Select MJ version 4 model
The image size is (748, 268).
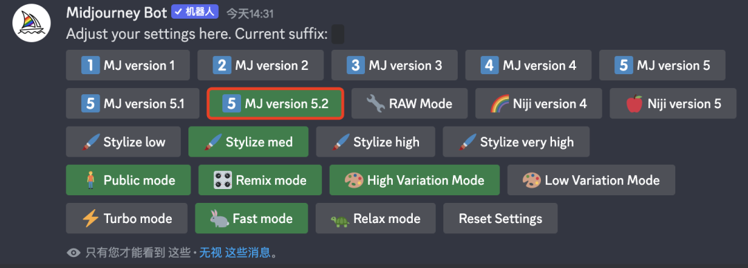(x=528, y=65)
